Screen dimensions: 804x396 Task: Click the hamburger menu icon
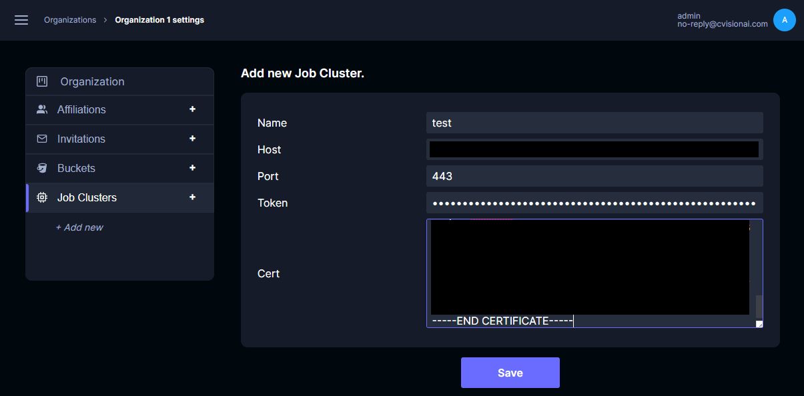click(x=21, y=20)
